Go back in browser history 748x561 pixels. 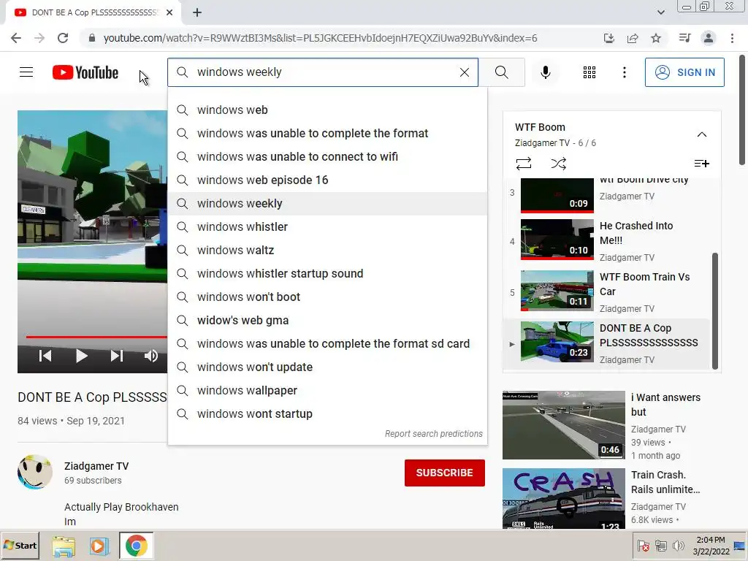click(16, 38)
